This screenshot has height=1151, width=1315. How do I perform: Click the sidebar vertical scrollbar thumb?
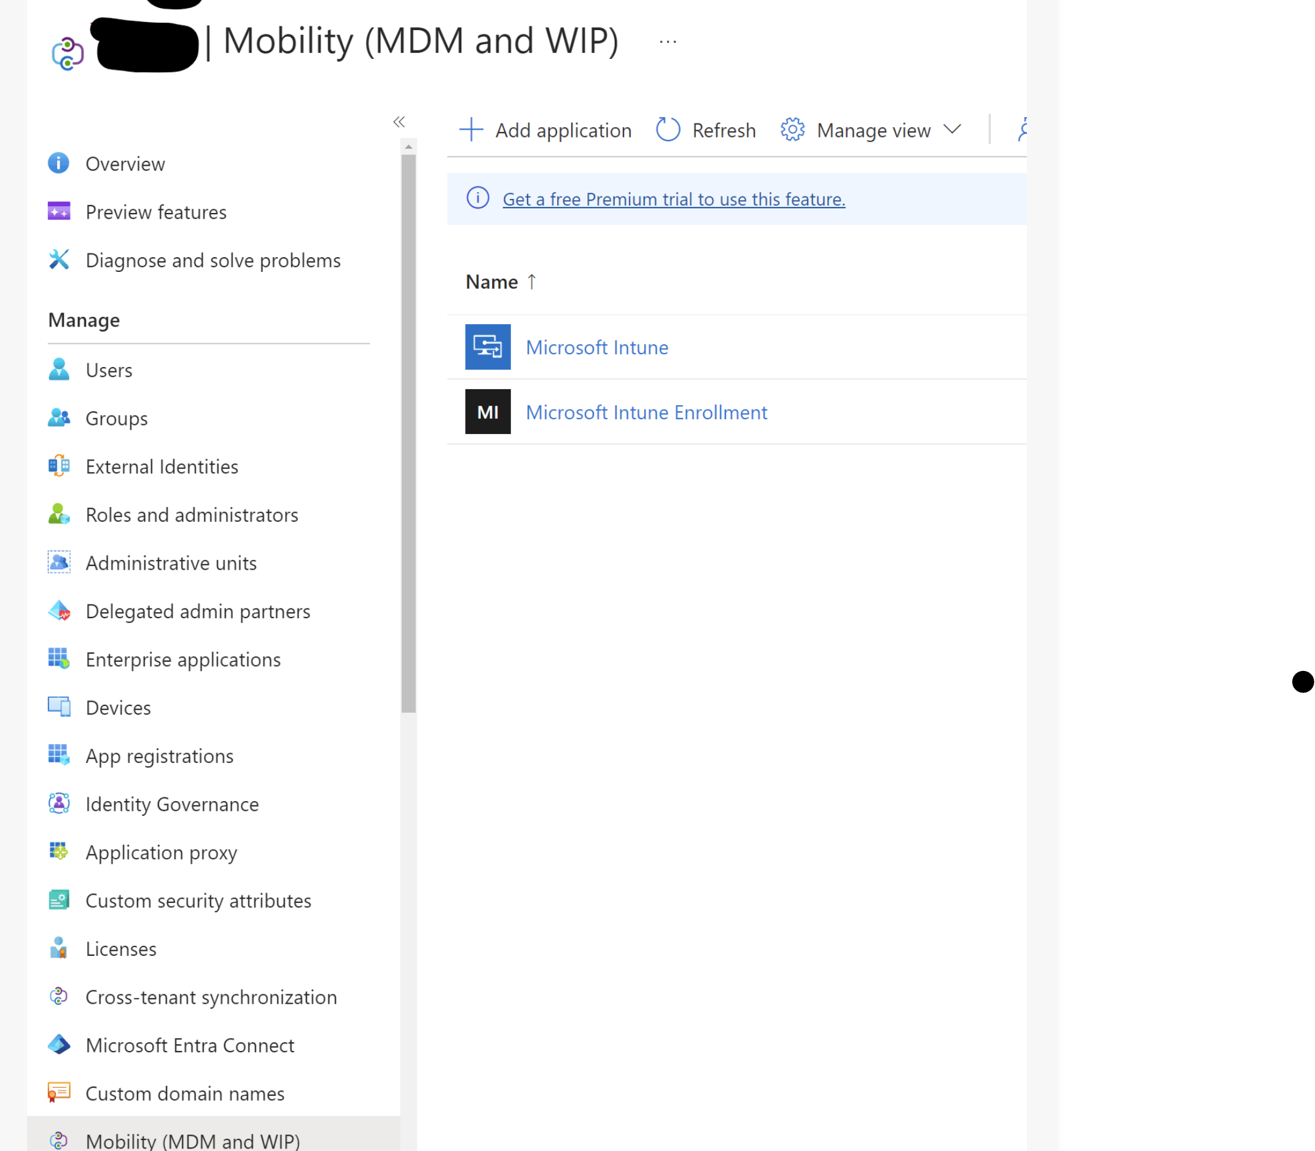408,433
